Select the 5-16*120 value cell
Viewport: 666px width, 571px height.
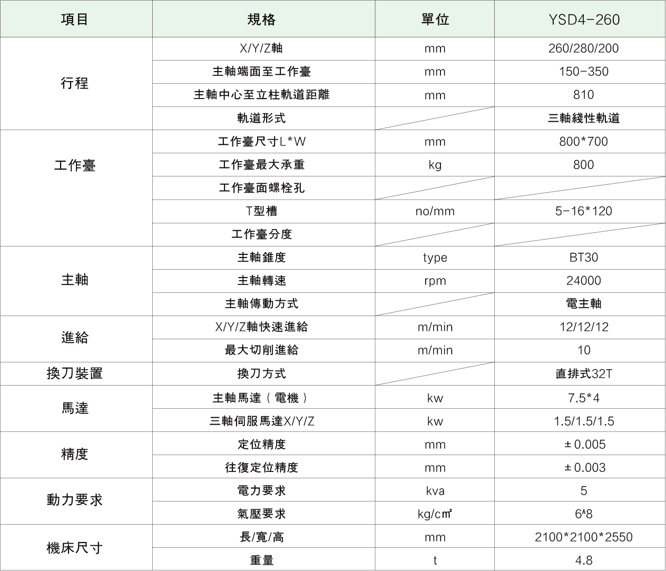pyautogui.click(x=583, y=211)
